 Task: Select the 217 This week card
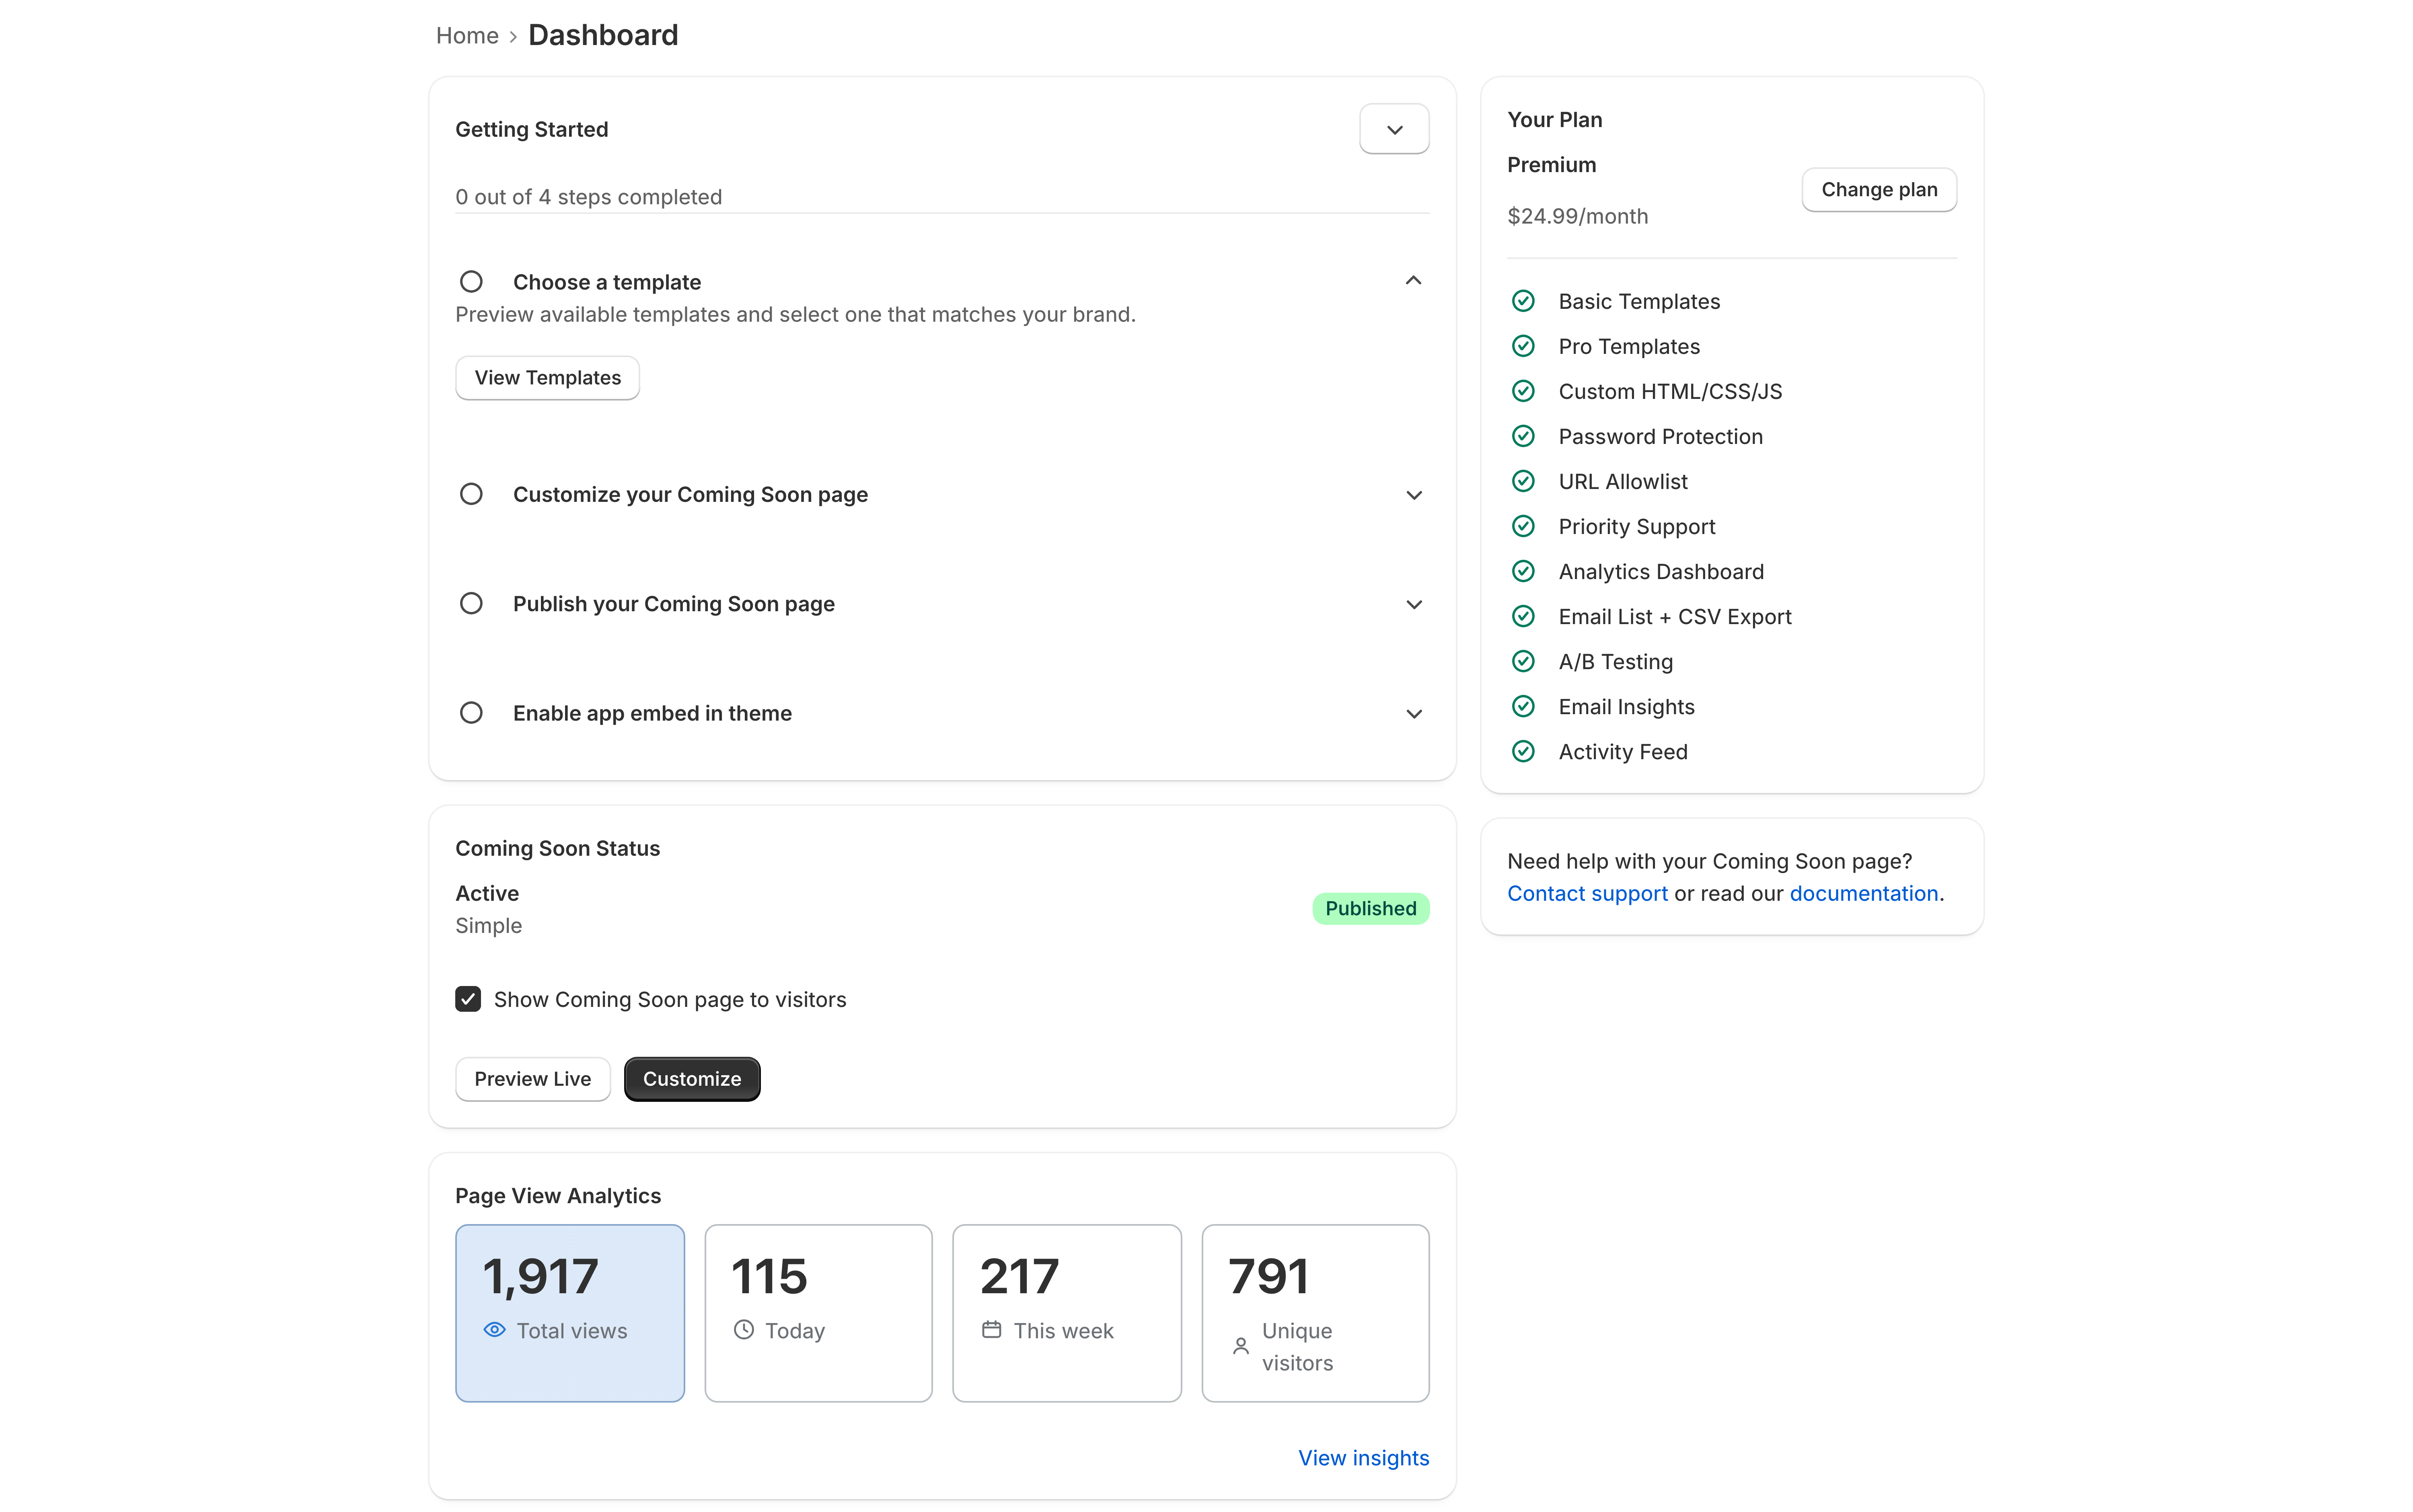tap(1066, 1313)
